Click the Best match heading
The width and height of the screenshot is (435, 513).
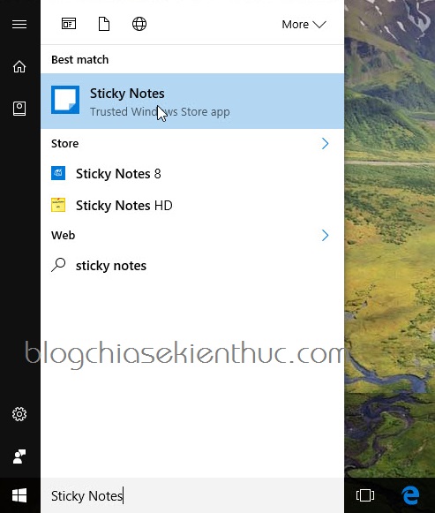click(x=79, y=59)
